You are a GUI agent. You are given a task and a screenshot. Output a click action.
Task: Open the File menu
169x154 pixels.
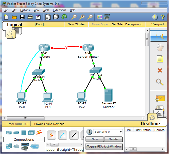(6, 10)
